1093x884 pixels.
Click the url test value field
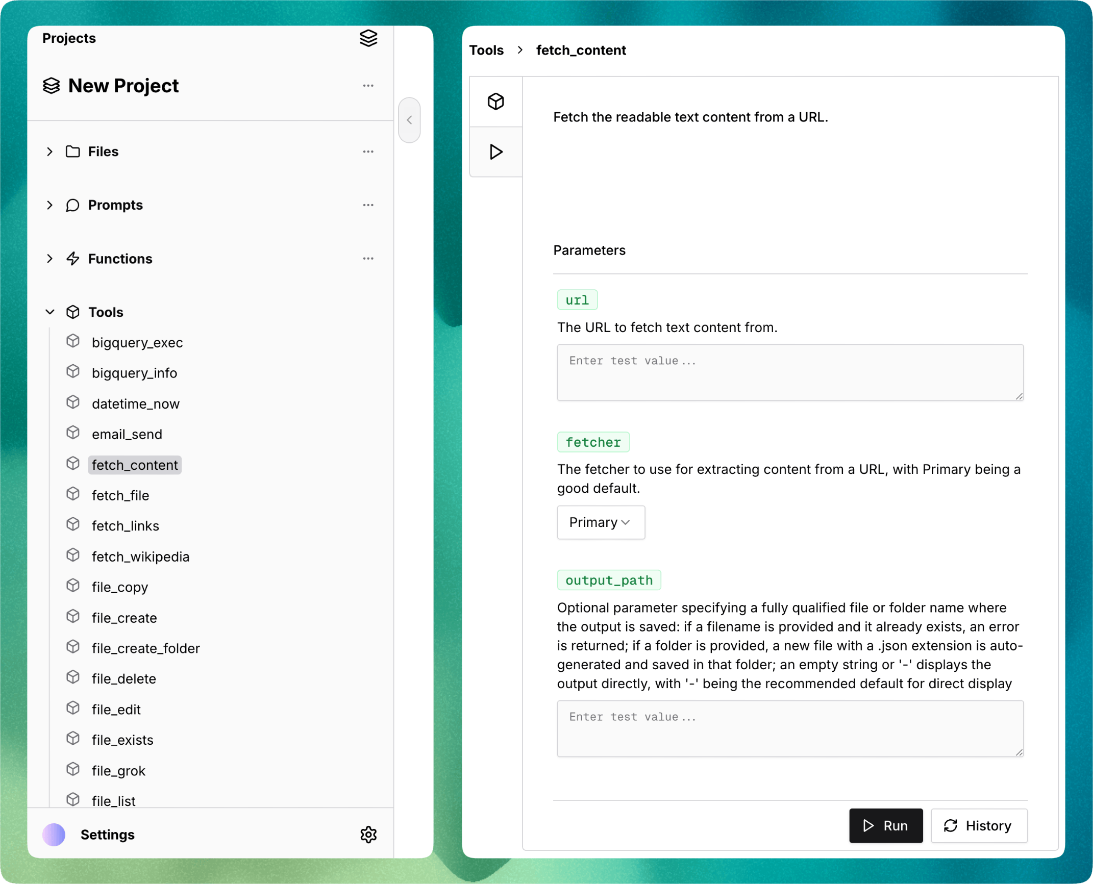789,372
